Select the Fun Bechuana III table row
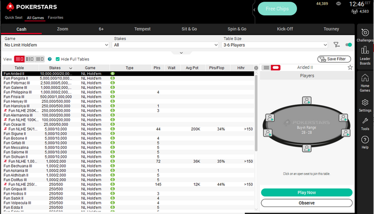374x214 pixels. coord(128,166)
